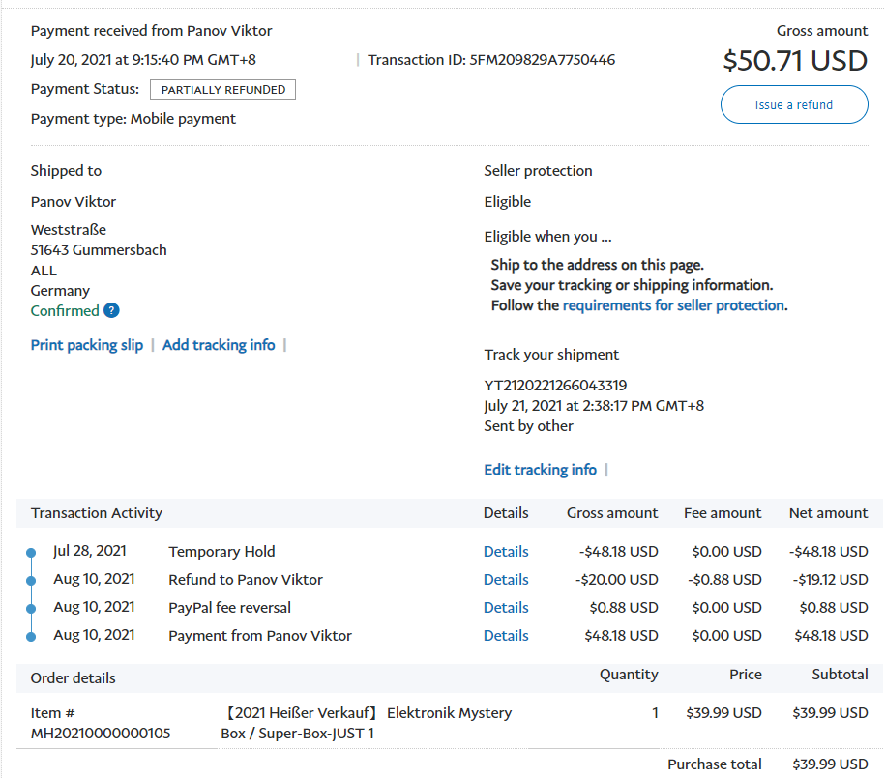Image resolution: width=885 pixels, height=778 pixels.
Task: Click the Edit tracking info link
Action: click(x=540, y=470)
